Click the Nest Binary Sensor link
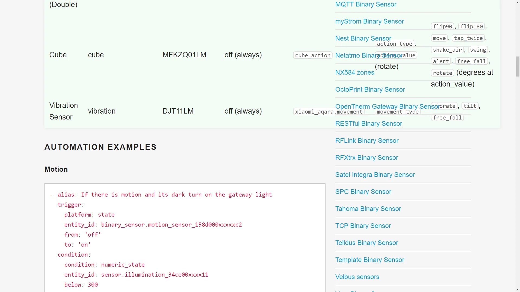 [355, 38]
